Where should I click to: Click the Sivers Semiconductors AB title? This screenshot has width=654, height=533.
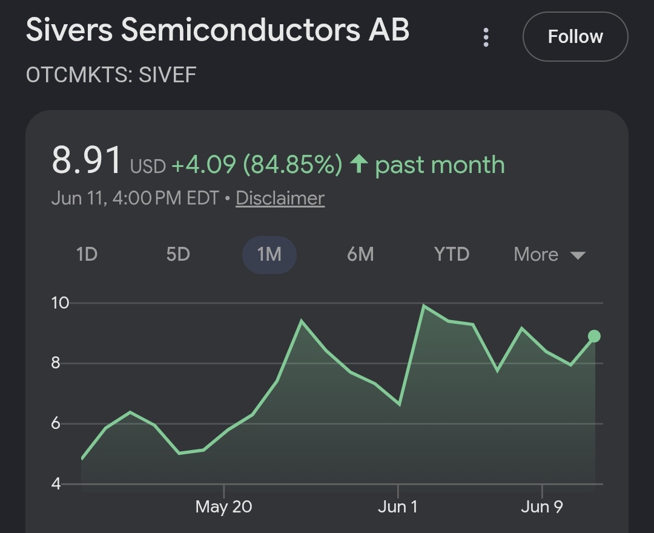coord(218,30)
